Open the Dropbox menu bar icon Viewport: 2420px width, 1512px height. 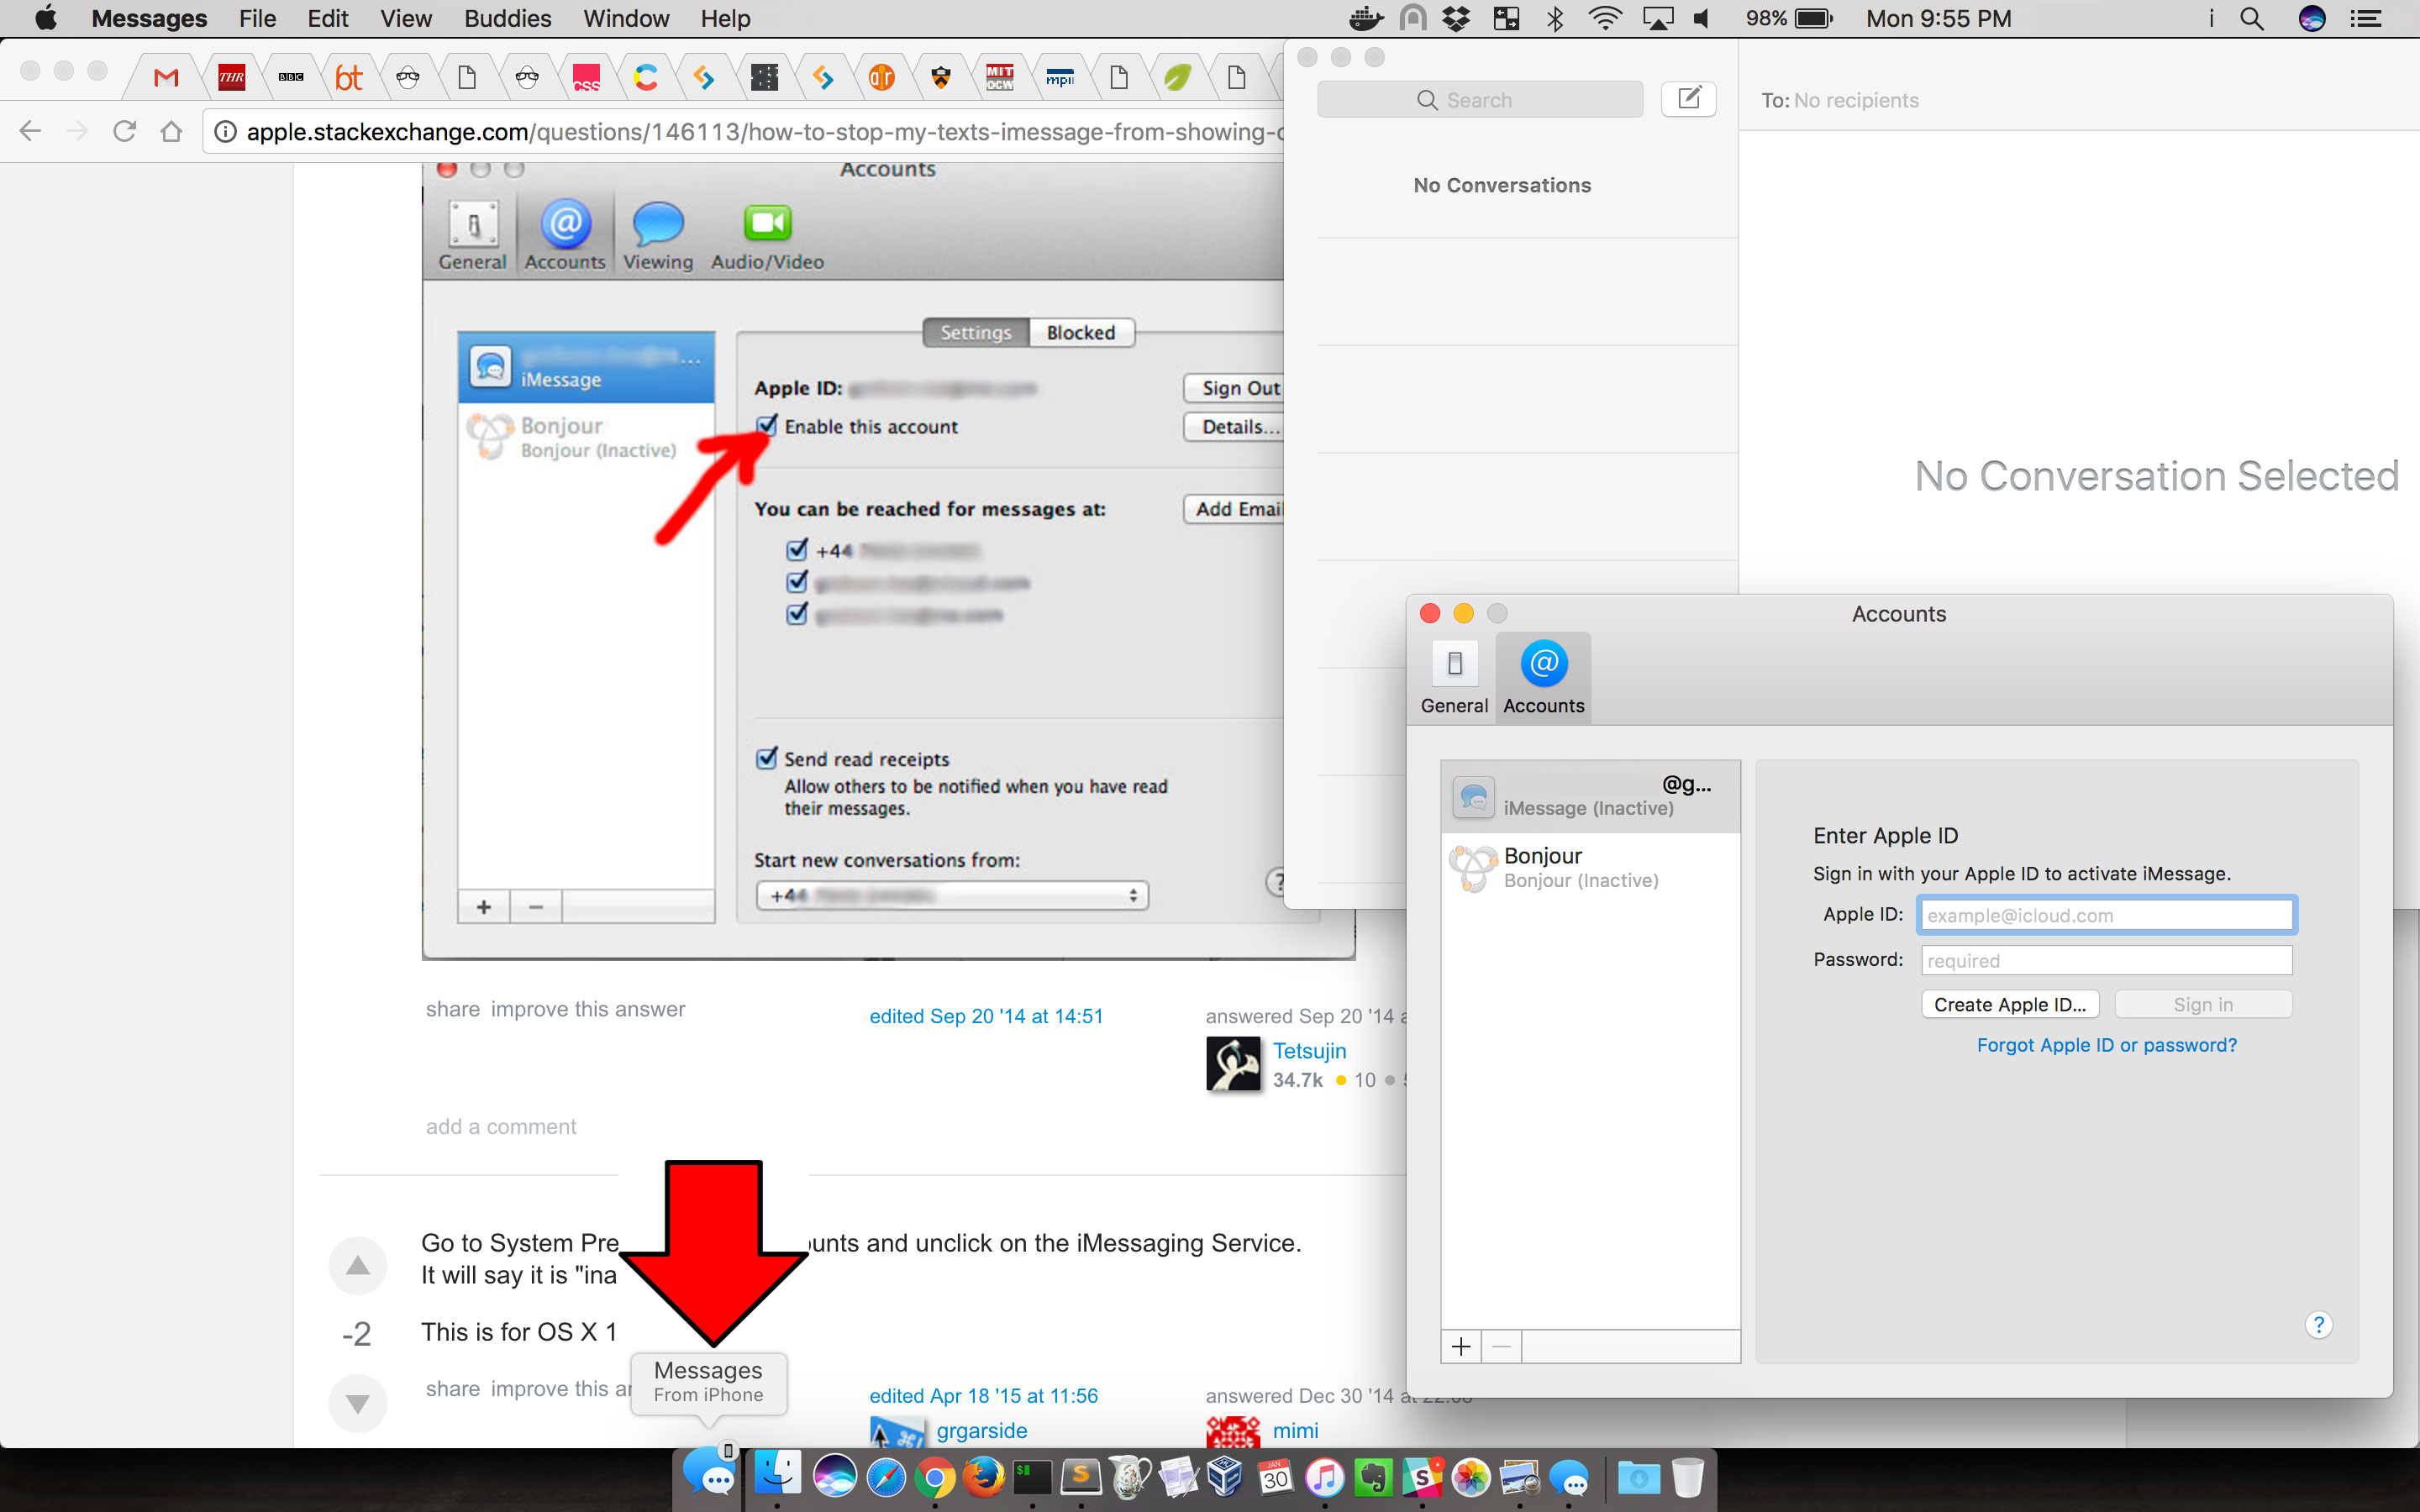[1457, 19]
